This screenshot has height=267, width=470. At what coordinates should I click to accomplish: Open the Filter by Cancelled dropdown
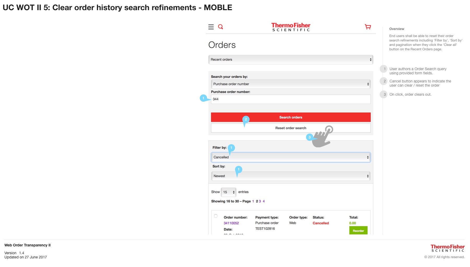click(291, 157)
